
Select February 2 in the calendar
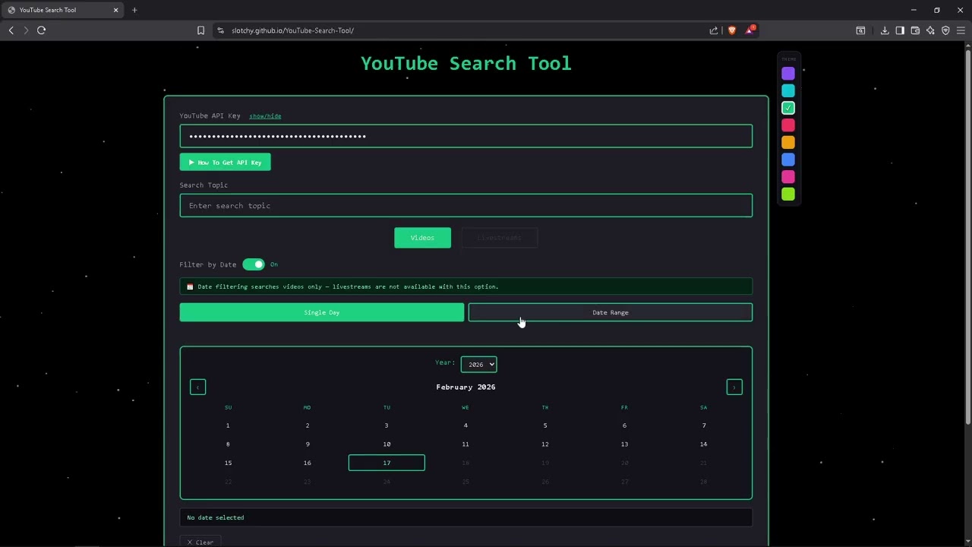[x=307, y=425]
